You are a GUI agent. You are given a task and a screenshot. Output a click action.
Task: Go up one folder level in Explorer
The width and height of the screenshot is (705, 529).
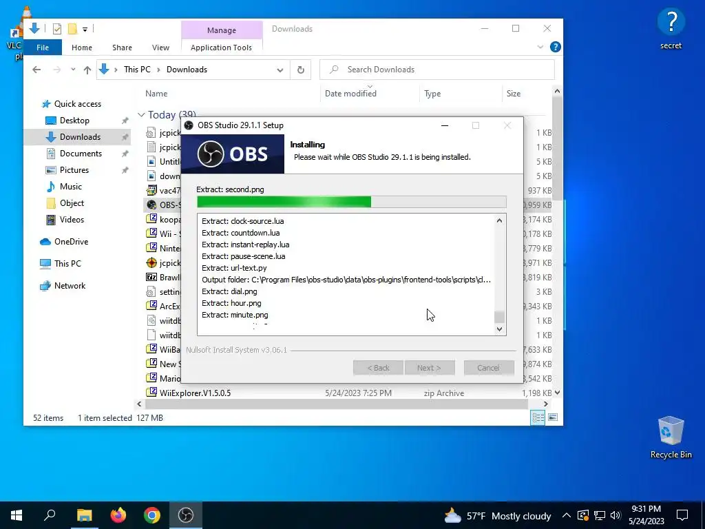click(x=87, y=70)
